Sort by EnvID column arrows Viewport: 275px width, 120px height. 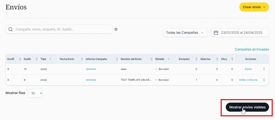(20, 59)
